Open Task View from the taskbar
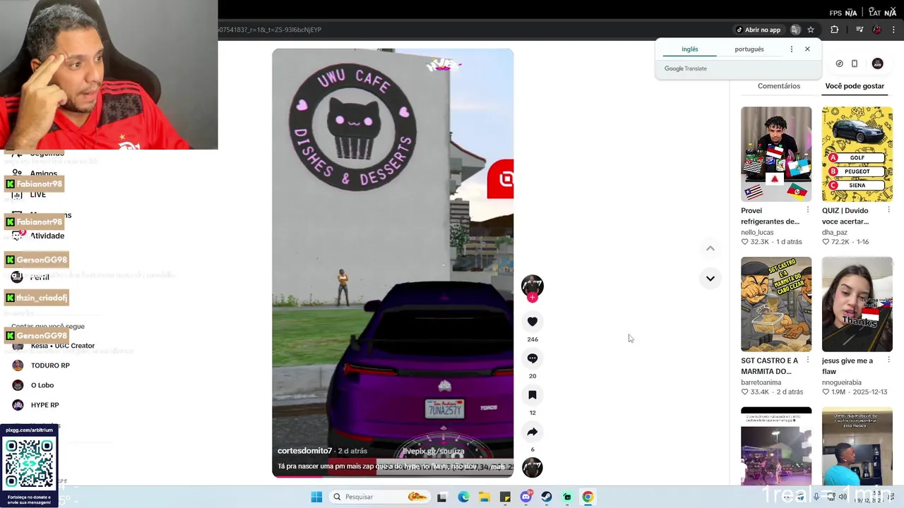This screenshot has width=904, height=508. [x=442, y=497]
